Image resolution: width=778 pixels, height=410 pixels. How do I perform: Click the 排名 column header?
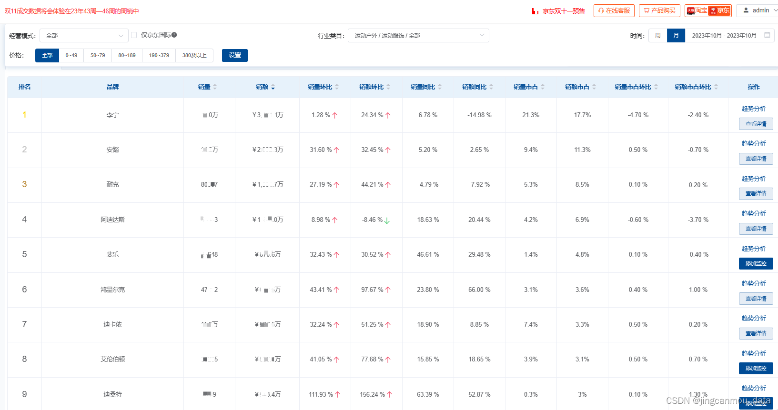pos(24,87)
